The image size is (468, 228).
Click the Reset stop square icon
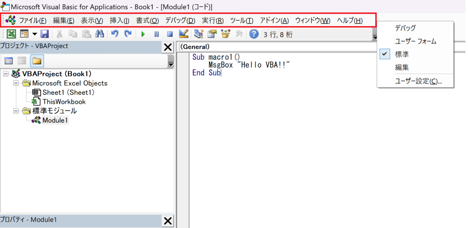(170, 34)
